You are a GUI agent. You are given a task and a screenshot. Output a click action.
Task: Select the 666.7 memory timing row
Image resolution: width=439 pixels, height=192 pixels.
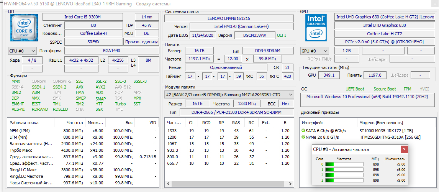[229, 163]
